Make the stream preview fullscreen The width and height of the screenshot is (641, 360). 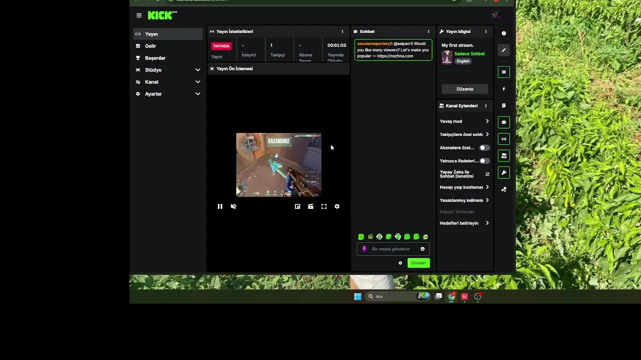click(324, 206)
